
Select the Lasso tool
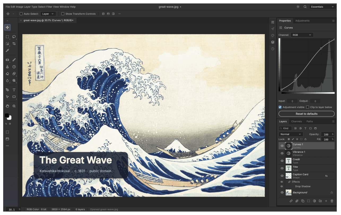click(14, 37)
